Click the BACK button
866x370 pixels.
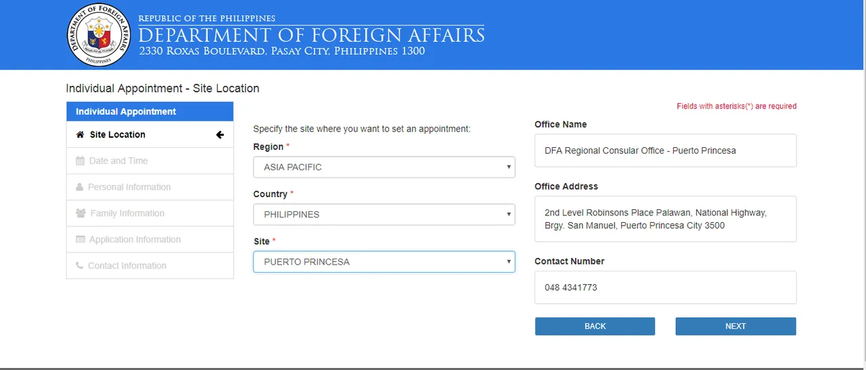click(595, 326)
